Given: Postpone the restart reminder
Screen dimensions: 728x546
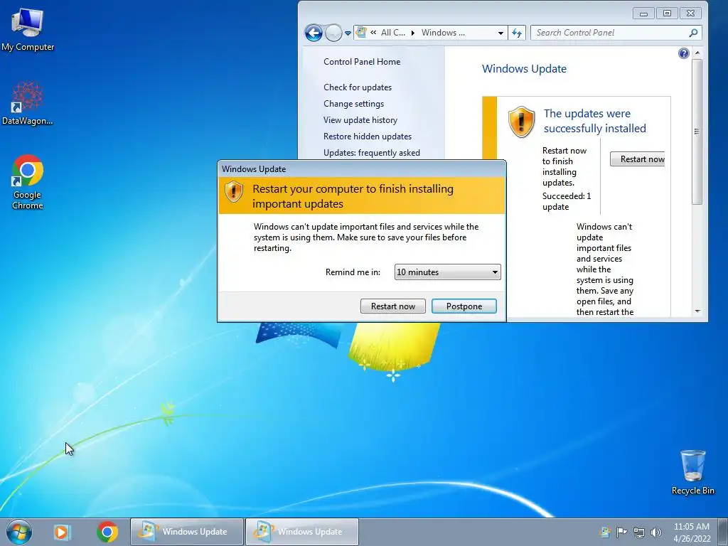Looking at the screenshot, I should tap(464, 306).
